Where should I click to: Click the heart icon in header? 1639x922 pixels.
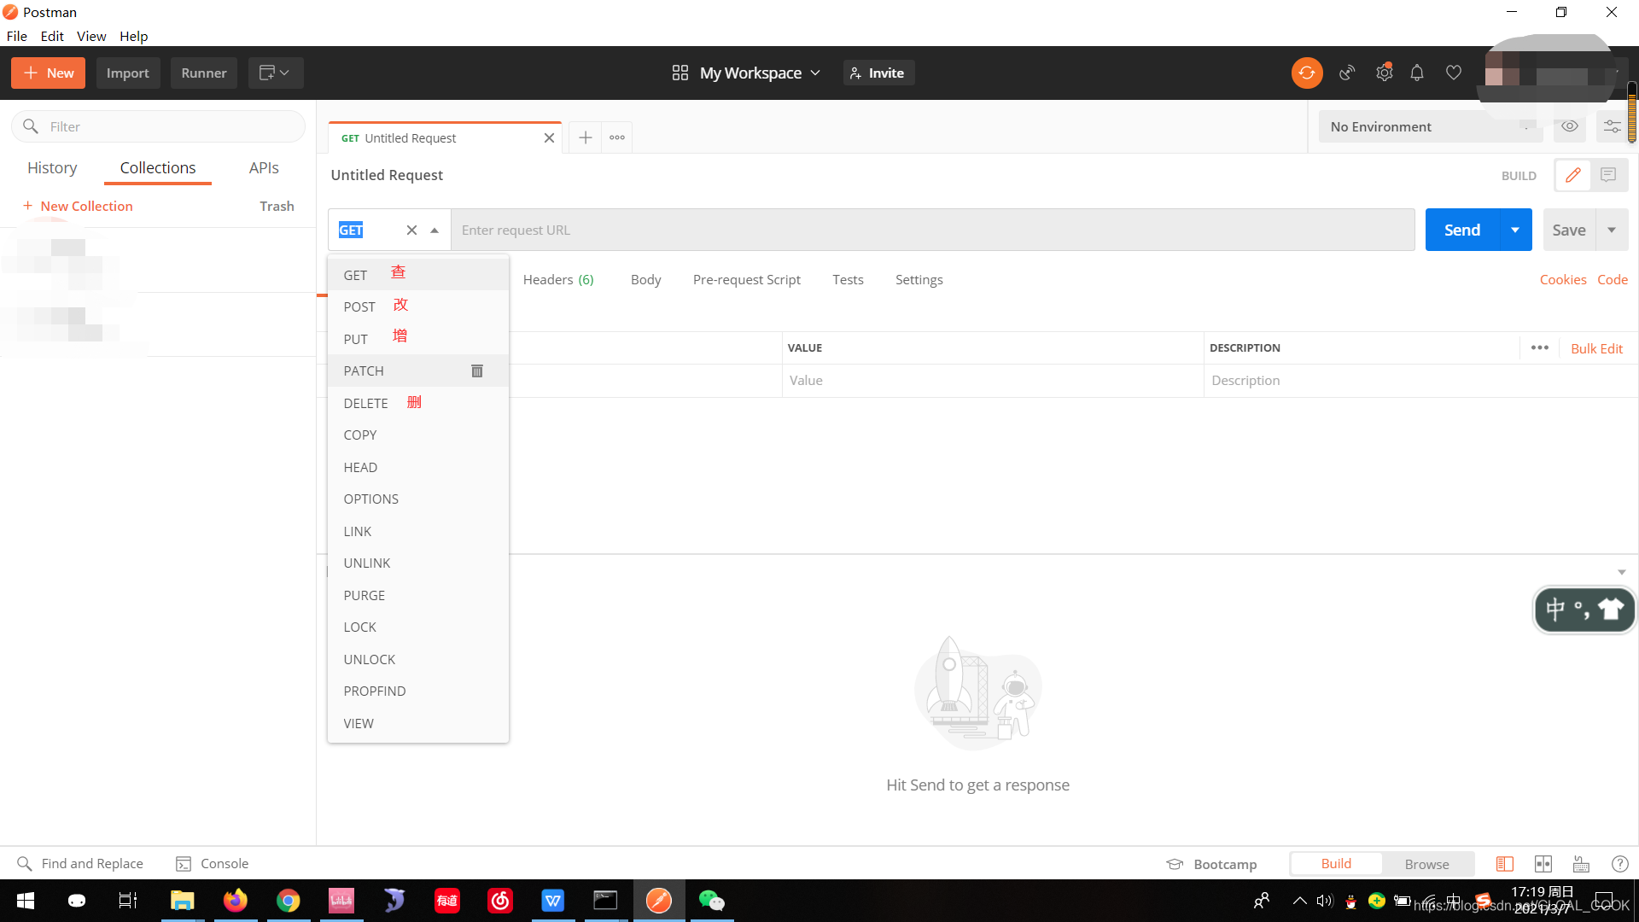point(1453,73)
